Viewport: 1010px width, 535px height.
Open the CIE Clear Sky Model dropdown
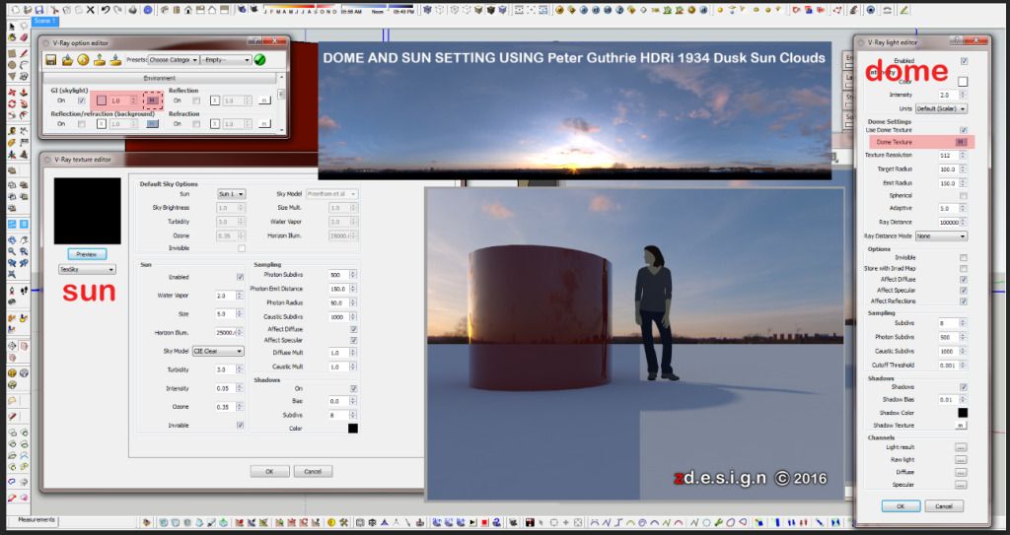pos(218,351)
